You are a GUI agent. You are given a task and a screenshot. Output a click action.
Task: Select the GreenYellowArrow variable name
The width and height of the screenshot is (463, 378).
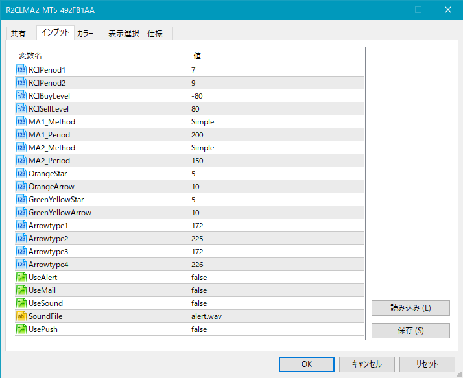[x=60, y=213]
